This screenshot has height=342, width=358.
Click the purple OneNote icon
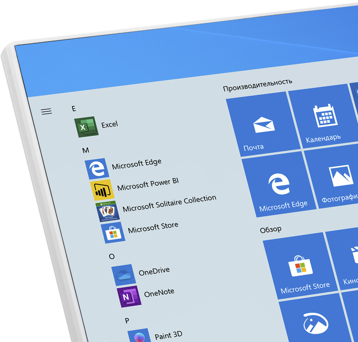tap(129, 296)
